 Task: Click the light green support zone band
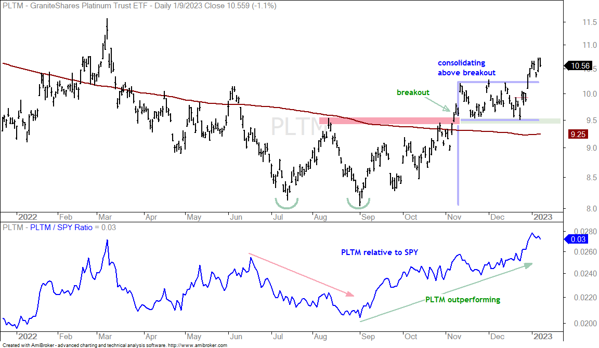[x=511, y=121]
